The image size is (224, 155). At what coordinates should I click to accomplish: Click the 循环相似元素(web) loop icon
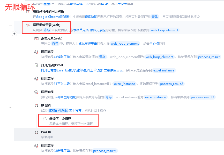click(28, 25)
